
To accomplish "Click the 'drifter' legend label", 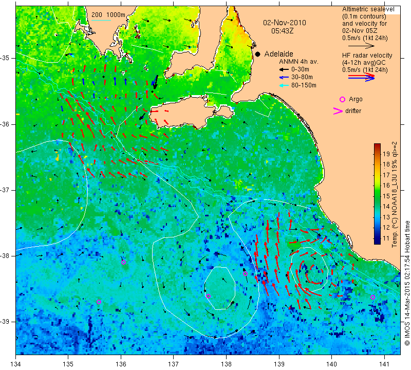I will (x=353, y=111).
